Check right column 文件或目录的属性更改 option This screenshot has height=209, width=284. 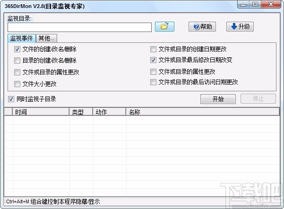pos(153,72)
